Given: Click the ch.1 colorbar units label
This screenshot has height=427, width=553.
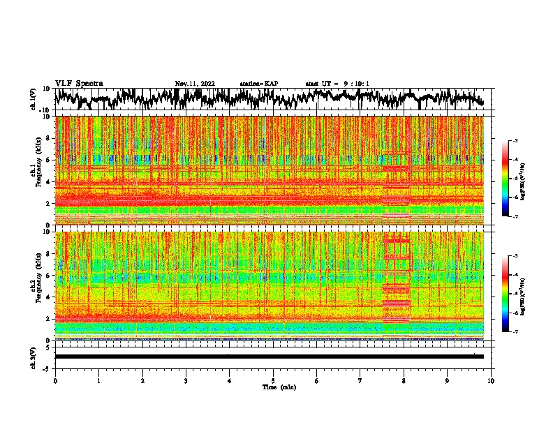Looking at the screenshot, I should coord(524,181).
